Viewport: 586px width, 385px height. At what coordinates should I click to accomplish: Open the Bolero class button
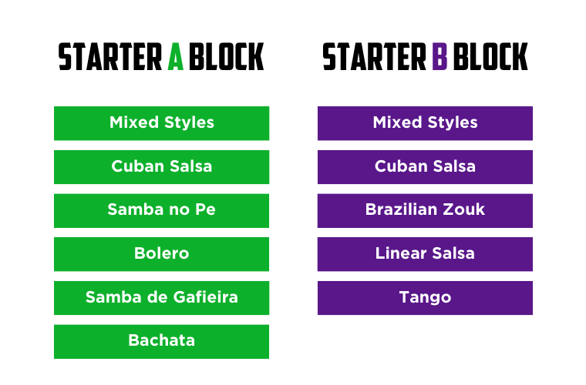pyautogui.click(x=161, y=254)
